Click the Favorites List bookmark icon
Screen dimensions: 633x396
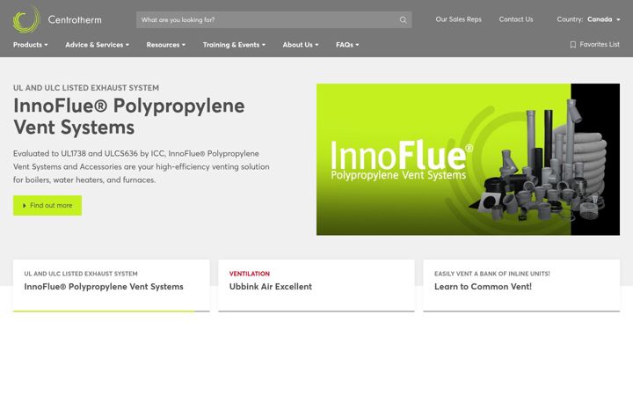572,45
